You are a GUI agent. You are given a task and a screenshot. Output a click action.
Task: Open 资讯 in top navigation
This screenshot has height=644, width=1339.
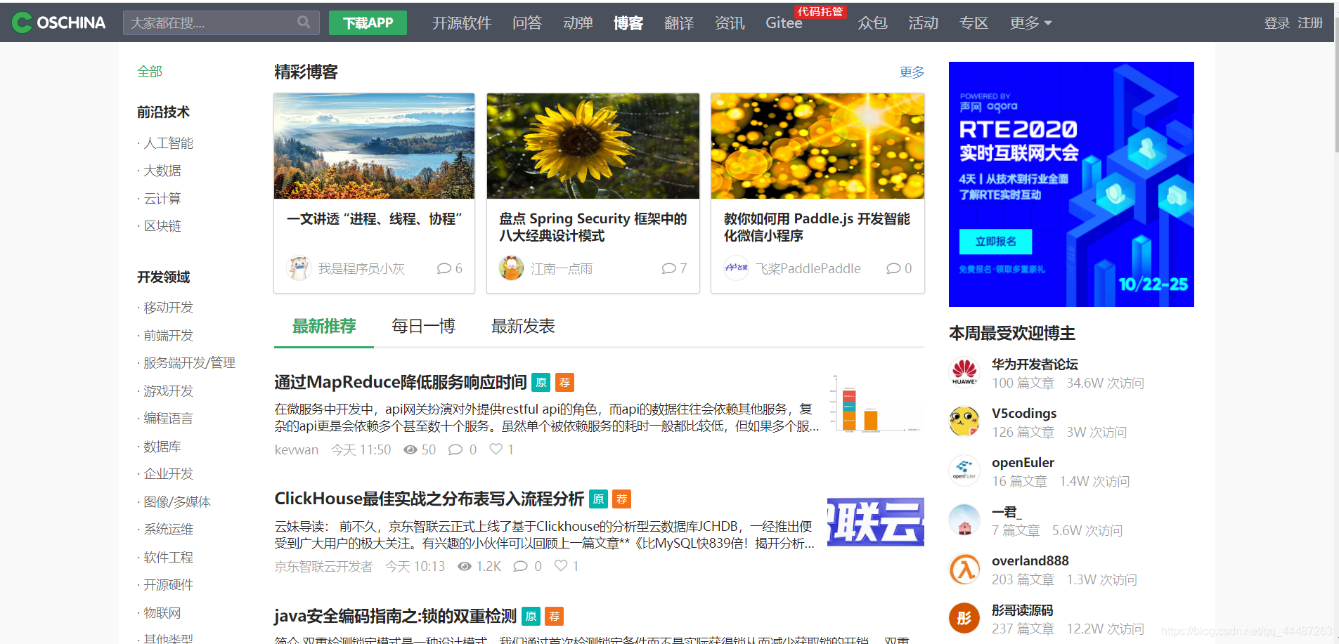tap(730, 23)
